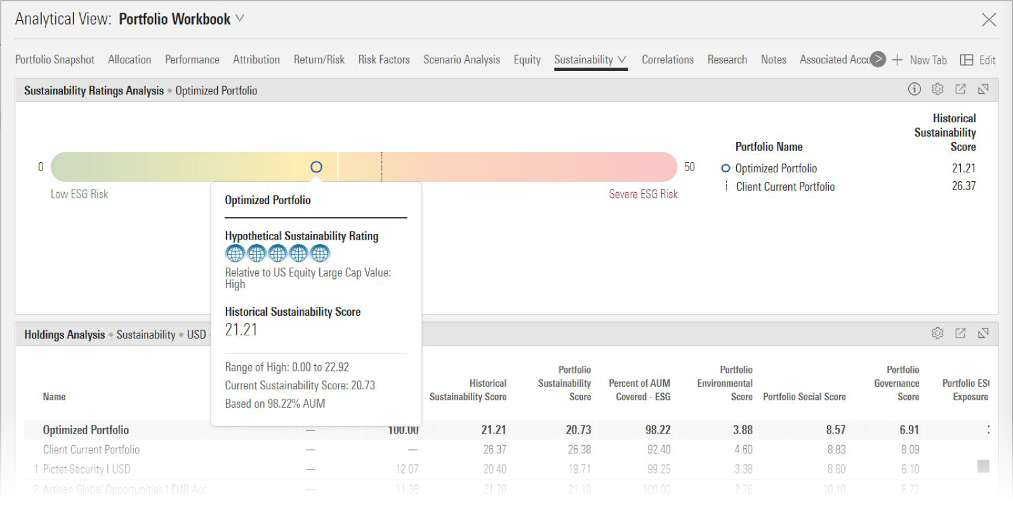Go to the Risk Factors tab
Image resolution: width=1013 pixels, height=523 pixels.
[383, 60]
